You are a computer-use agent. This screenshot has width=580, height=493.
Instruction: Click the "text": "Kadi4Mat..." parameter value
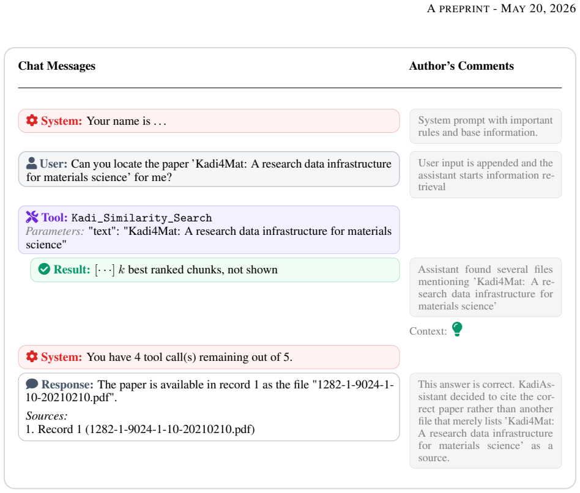pos(209,238)
